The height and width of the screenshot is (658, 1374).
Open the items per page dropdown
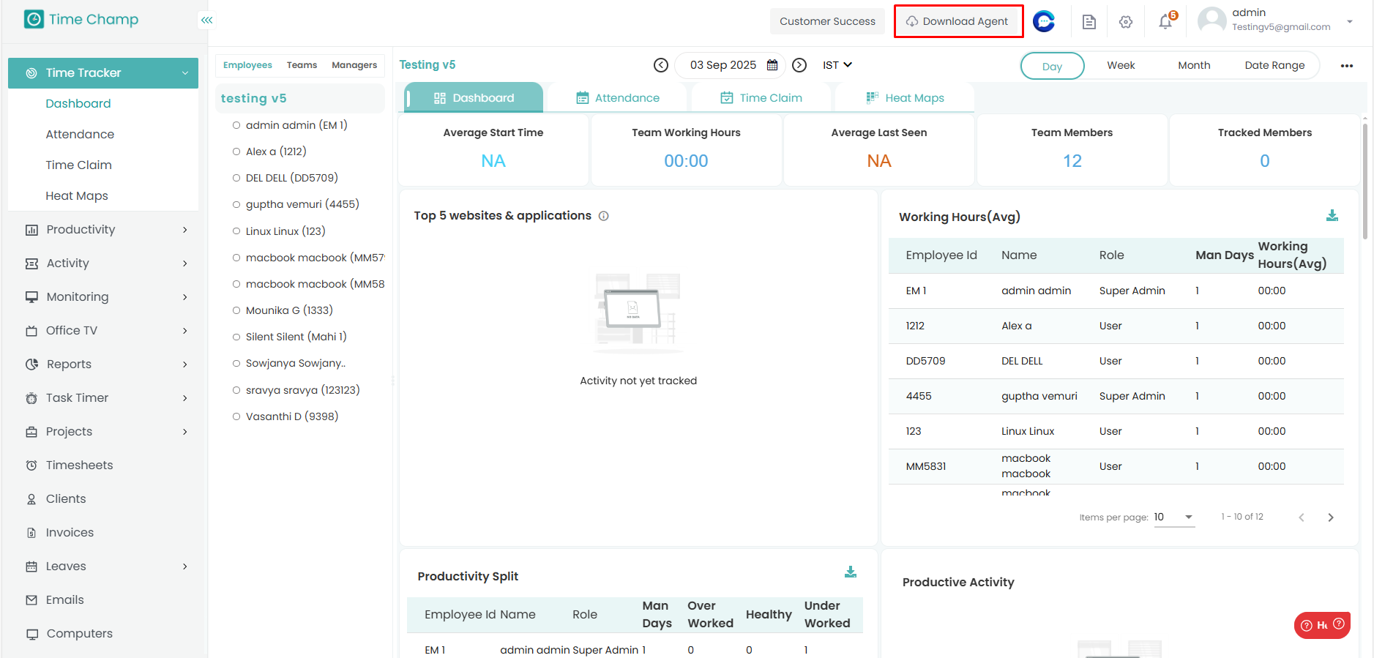coord(1173,517)
